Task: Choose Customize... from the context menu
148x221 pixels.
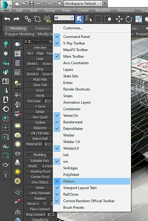Action: [x=73, y=28]
